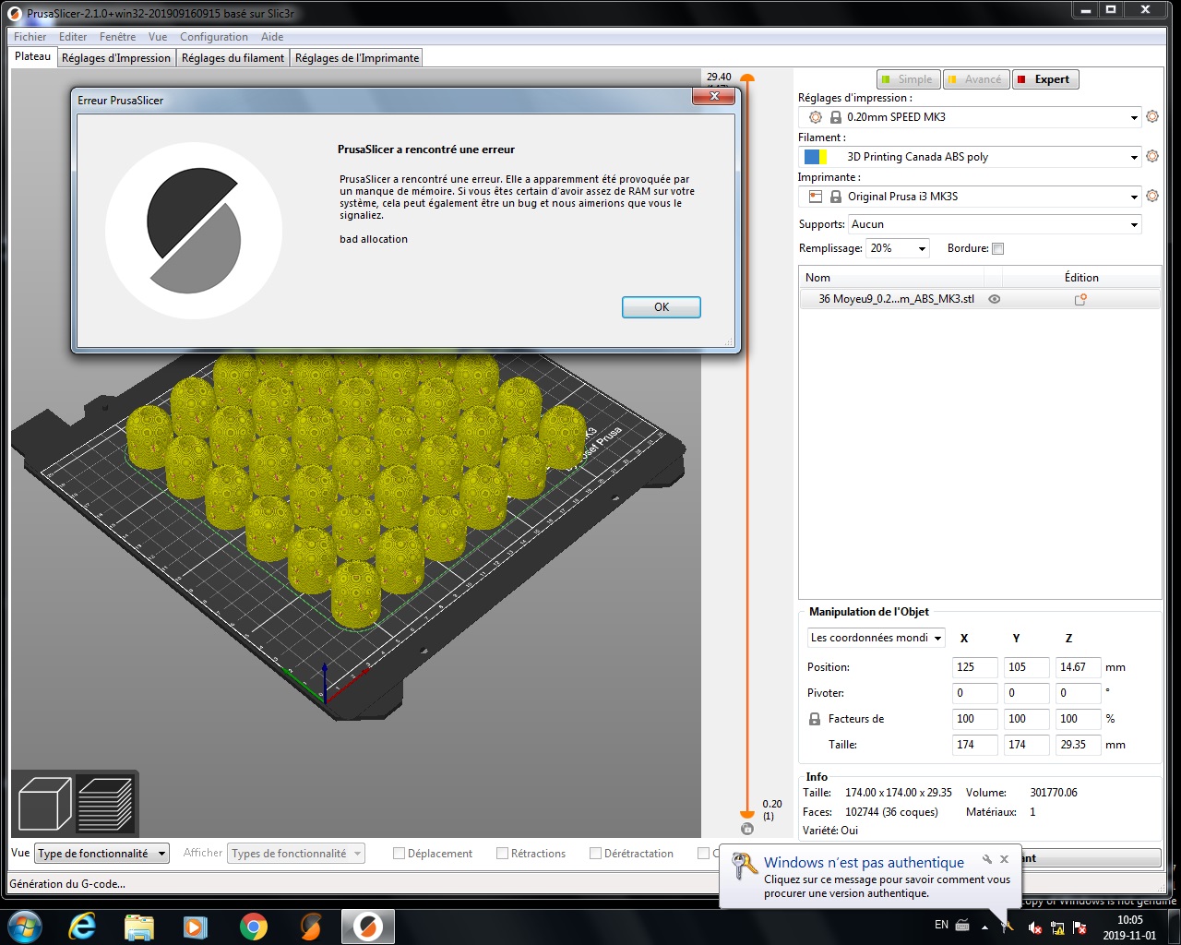Show hidden tray icons arrow

click(x=984, y=927)
